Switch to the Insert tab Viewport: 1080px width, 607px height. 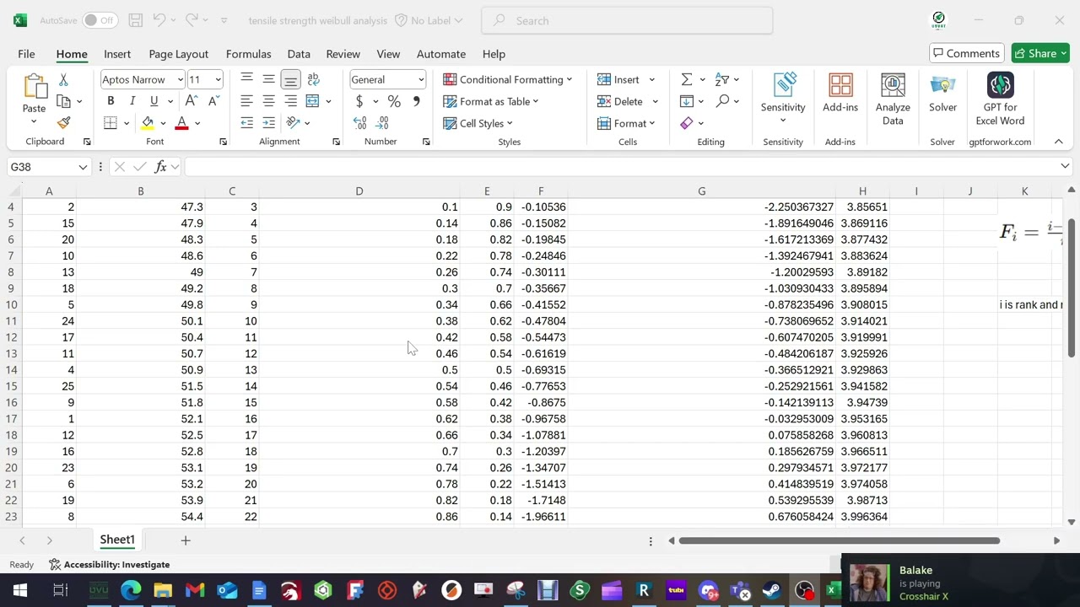pos(117,54)
